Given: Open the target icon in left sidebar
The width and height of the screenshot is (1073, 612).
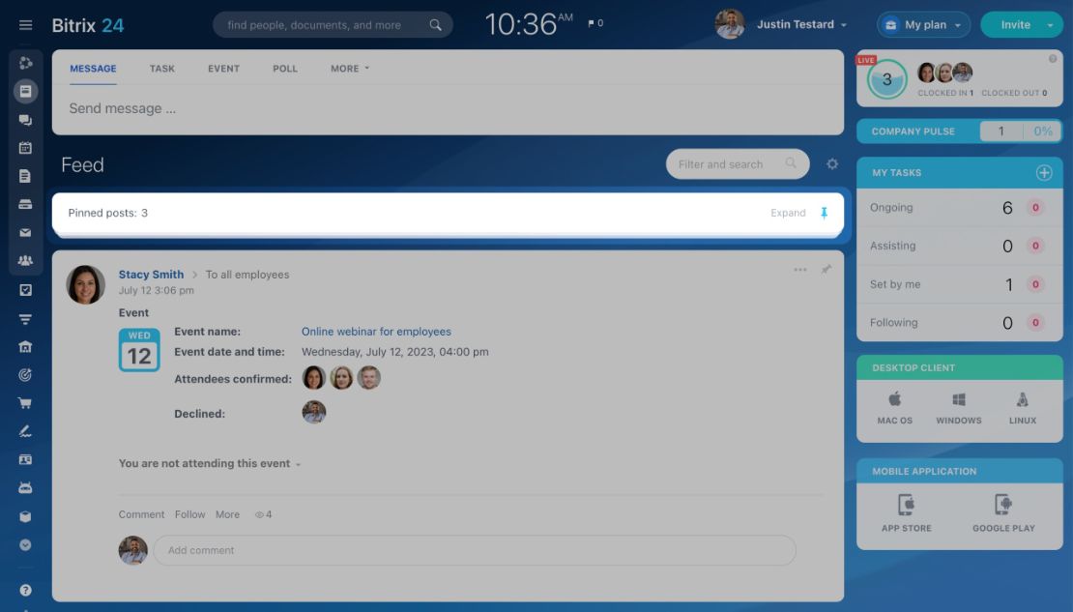Looking at the screenshot, I should [x=25, y=374].
